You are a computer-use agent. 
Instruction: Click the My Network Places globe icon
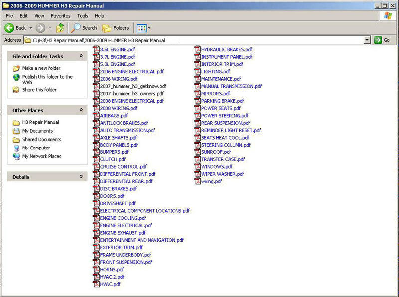16,156
